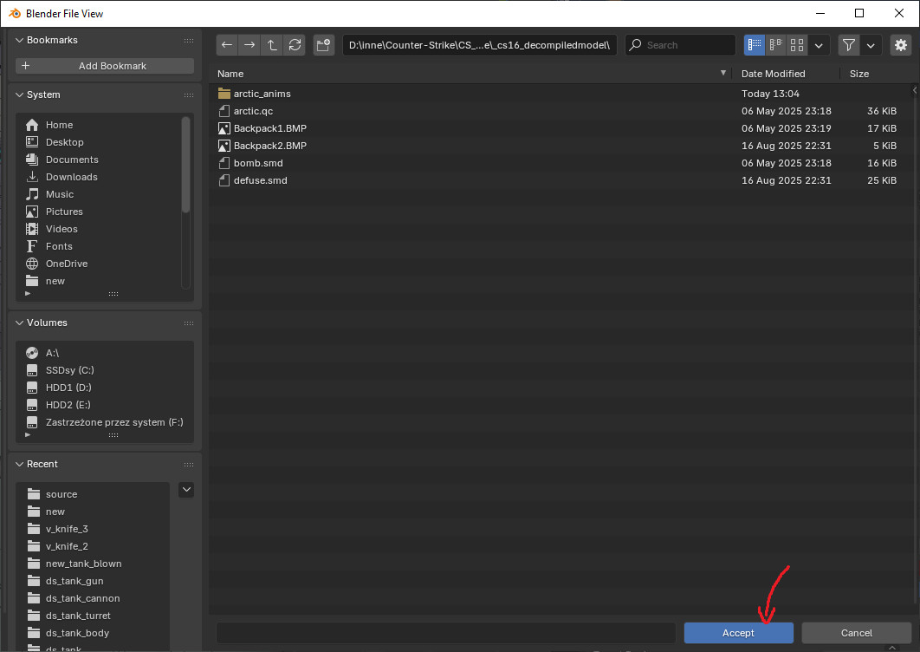Refresh the file list
920x652 pixels.
(x=295, y=45)
